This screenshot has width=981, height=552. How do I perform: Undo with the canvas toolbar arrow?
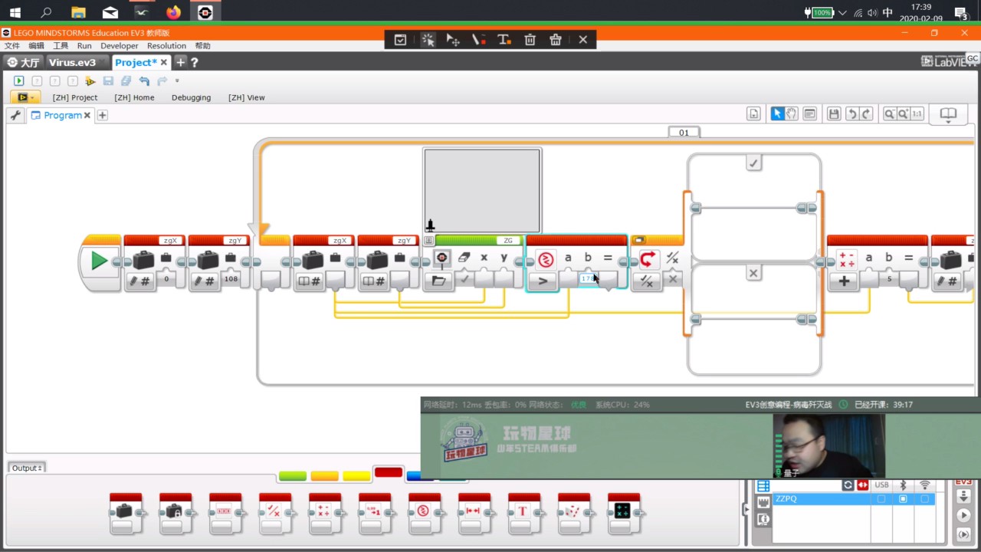click(x=851, y=113)
